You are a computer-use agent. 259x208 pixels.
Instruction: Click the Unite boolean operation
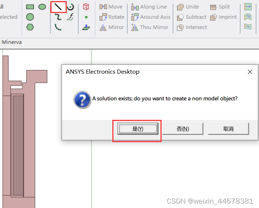(x=188, y=7)
